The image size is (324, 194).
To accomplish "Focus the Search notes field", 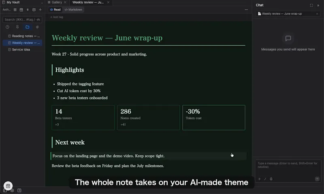I will tap(22, 19).
